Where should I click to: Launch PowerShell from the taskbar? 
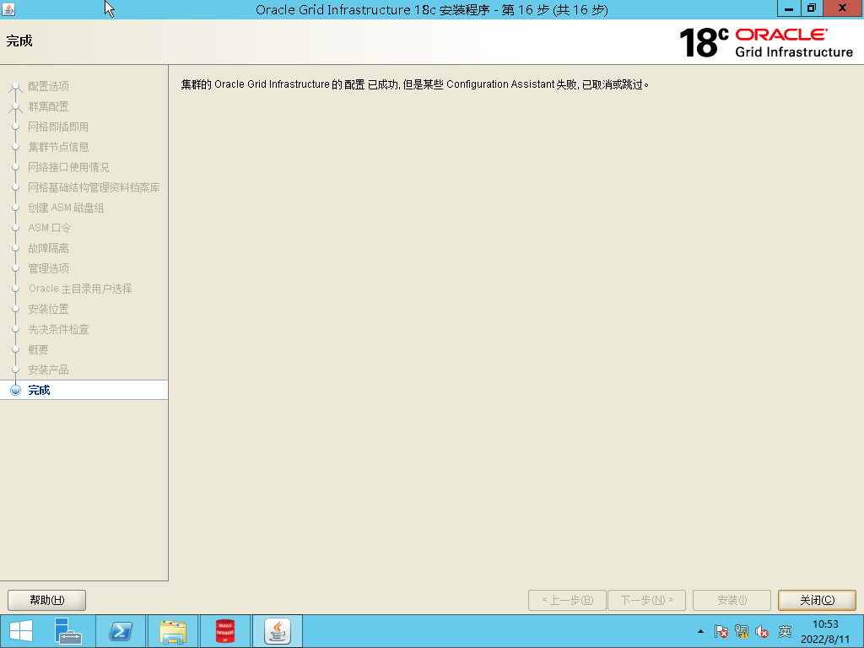[x=121, y=631]
